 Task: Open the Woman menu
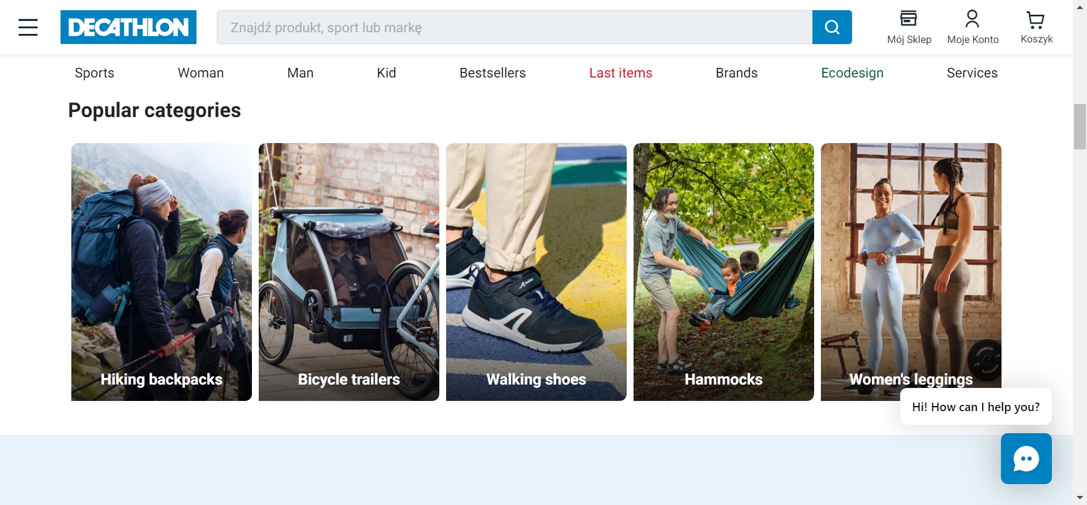[200, 73]
